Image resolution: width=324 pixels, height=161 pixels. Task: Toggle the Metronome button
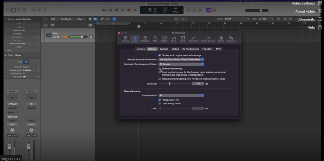(215, 10)
